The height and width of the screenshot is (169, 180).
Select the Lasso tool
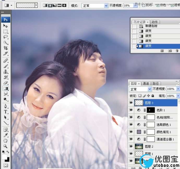(x=5, y=37)
